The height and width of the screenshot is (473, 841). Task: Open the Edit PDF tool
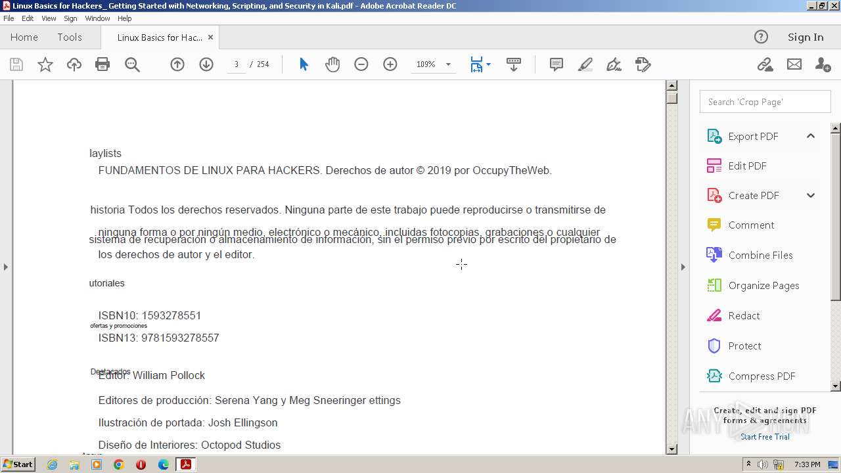[737, 166]
